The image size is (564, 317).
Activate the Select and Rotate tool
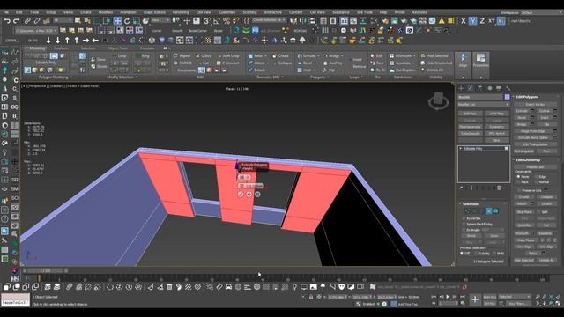(127, 21)
